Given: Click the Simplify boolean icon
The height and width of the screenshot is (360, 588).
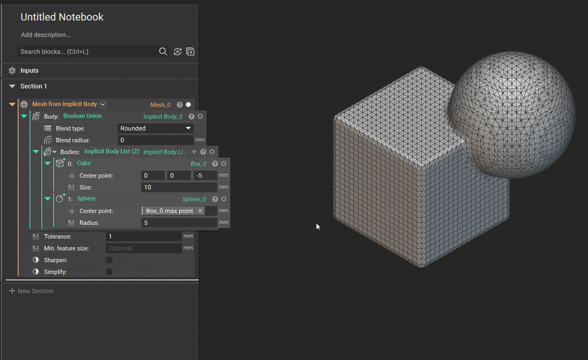Looking at the screenshot, I should pyautogui.click(x=36, y=272).
